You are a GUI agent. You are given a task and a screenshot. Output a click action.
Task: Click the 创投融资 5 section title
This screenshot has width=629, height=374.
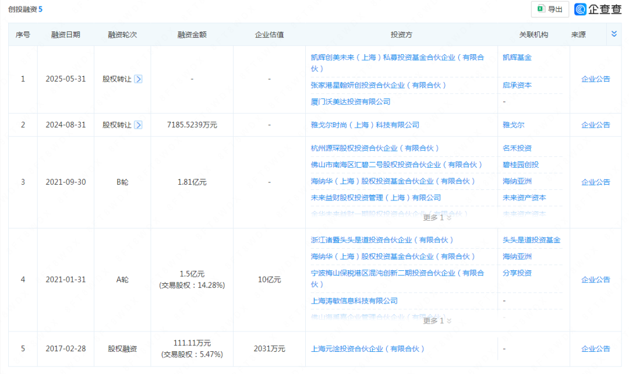(x=25, y=9)
